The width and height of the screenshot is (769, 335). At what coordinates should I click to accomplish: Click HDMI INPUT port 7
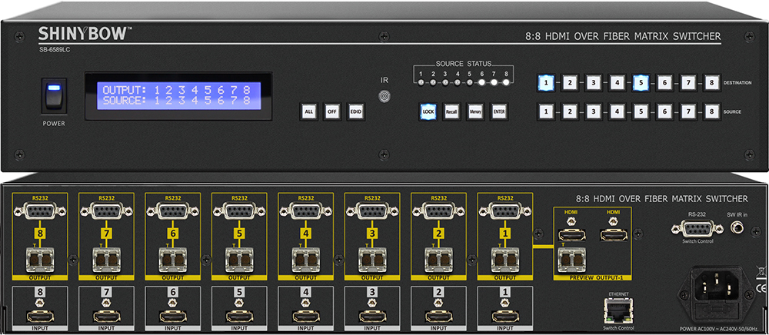(x=106, y=317)
